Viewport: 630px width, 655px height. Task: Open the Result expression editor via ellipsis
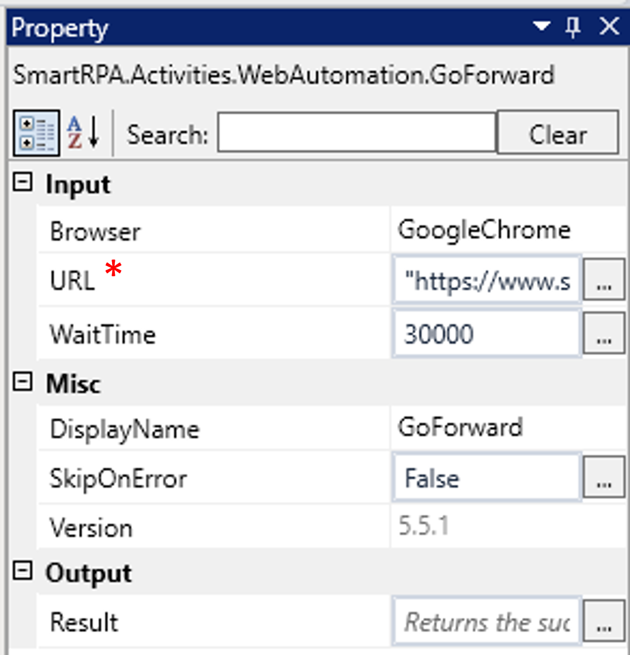point(604,622)
